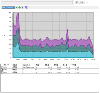Viewport: 100px width, 93px height.
Task: Select the ESX-SV.say-tech instance cell
Action: pos(29,67)
